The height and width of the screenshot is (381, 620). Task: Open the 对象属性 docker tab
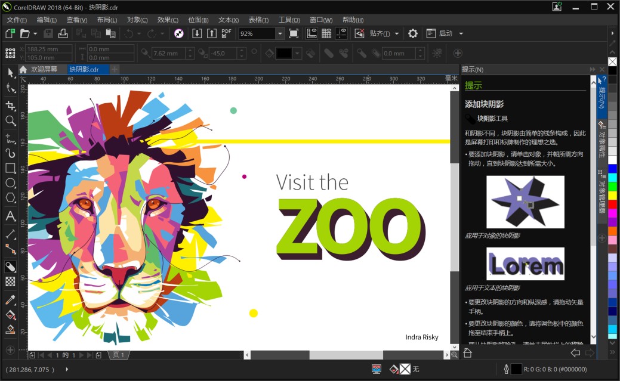[x=602, y=140]
